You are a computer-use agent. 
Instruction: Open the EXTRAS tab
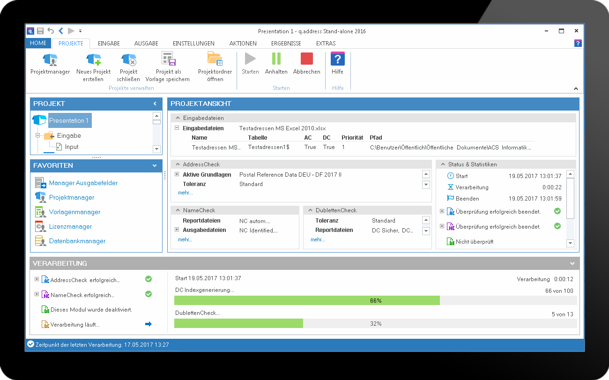326,43
